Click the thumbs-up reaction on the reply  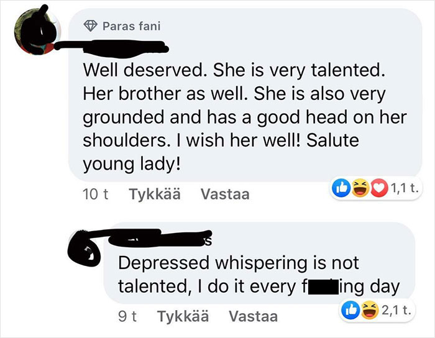coord(350,310)
